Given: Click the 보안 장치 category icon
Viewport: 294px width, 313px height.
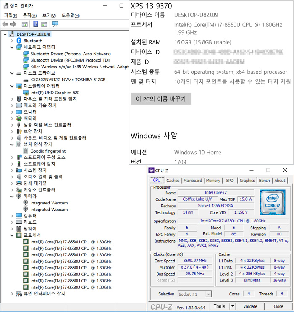Looking at the screenshot, I should pos(19,131).
